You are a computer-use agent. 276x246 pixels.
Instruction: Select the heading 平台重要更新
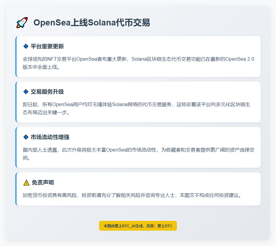[47, 46]
